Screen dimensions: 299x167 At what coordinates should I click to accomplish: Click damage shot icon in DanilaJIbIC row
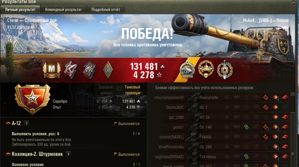click(x=275, y=107)
